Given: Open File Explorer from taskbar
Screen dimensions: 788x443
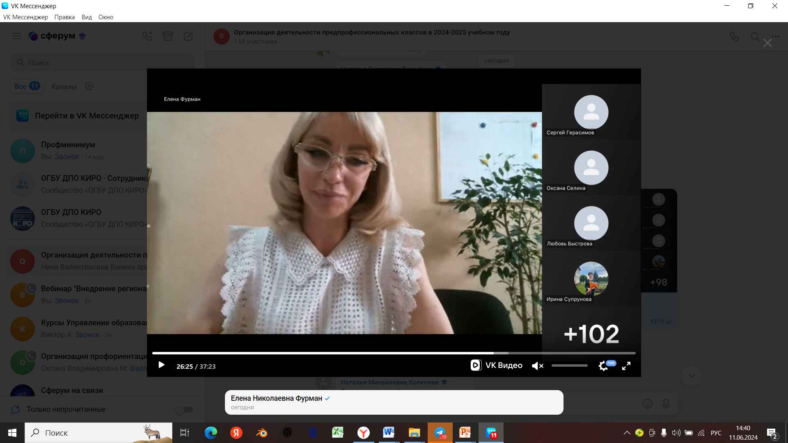Looking at the screenshot, I should pos(414,433).
